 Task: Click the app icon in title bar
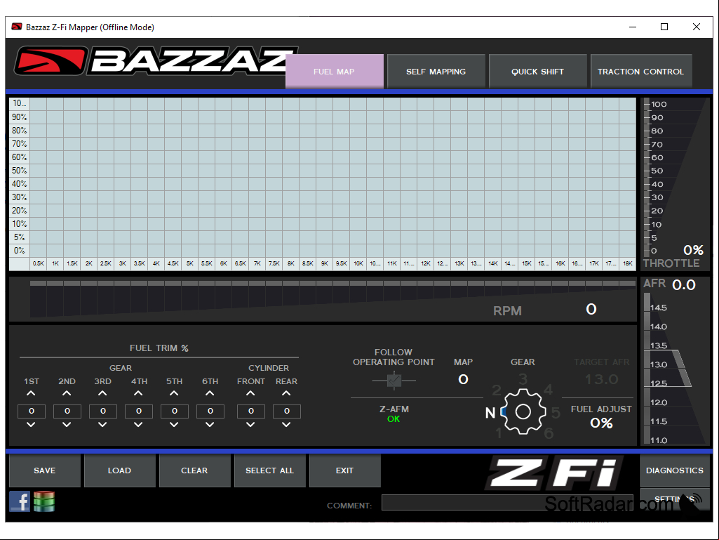coord(17,27)
